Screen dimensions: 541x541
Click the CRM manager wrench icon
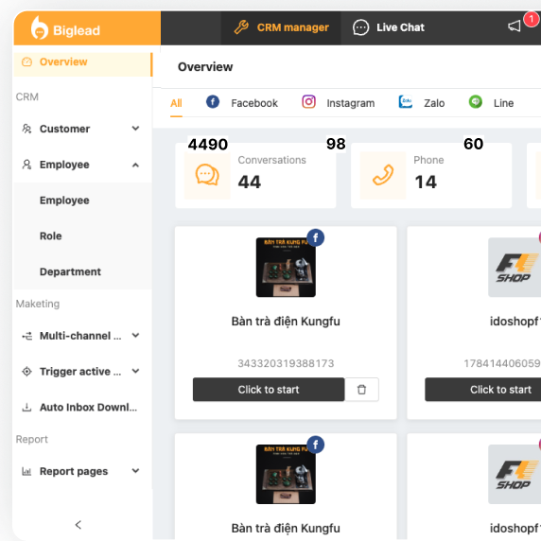point(241,27)
